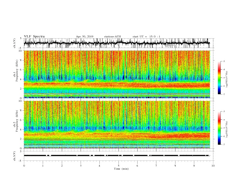Click tick label "8" on Time axis
Screen dimensions: 240x186
pyautogui.click(x=175, y=166)
